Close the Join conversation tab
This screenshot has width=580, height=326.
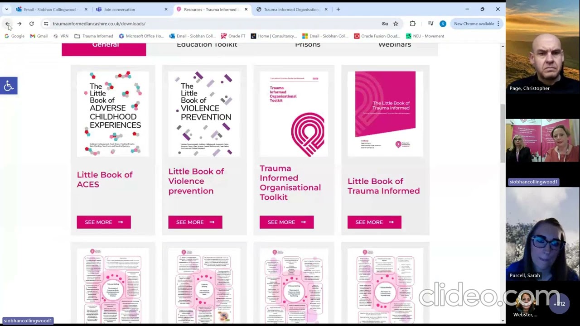point(166,10)
